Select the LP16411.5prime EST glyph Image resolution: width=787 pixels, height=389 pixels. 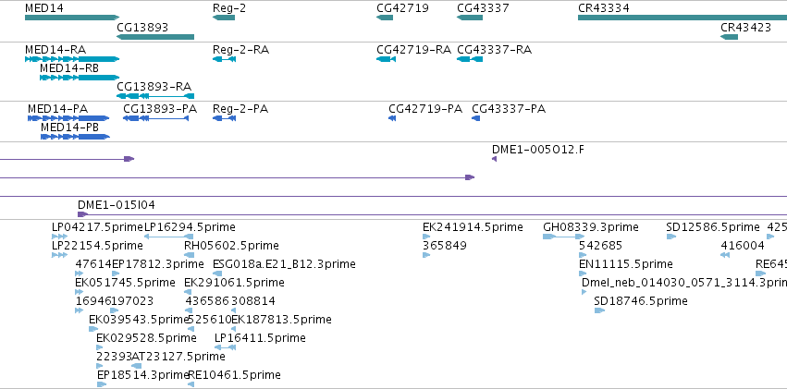pyautogui.click(x=226, y=347)
